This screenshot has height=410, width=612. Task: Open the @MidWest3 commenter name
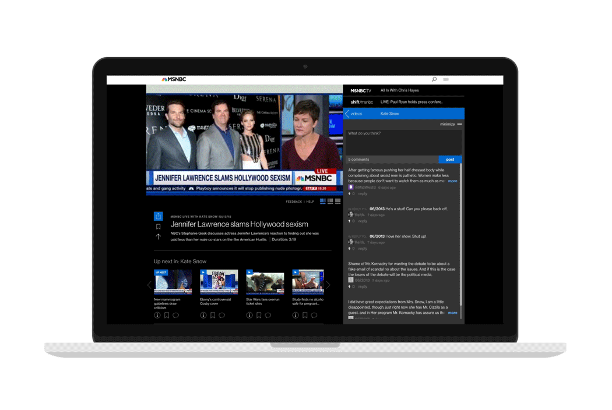[x=365, y=188]
